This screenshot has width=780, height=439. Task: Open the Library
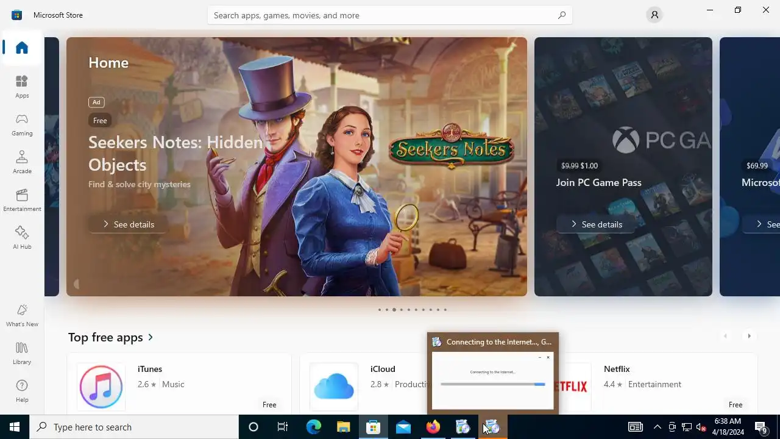pyautogui.click(x=22, y=353)
